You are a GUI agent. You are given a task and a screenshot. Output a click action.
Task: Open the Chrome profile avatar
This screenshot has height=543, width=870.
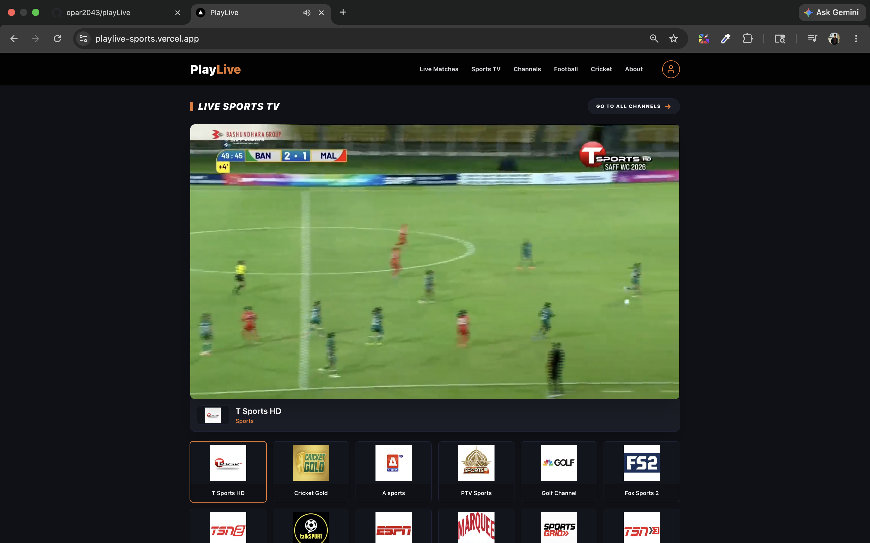[x=834, y=38]
